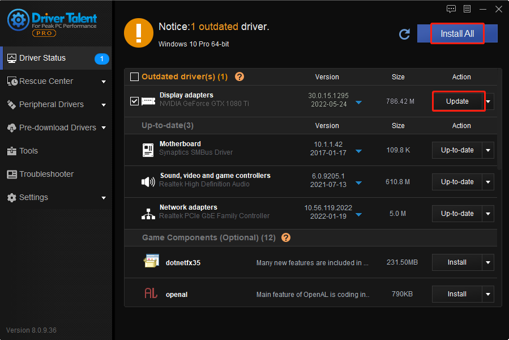Click the network adapters device icon
Image resolution: width=509 pixels, height=340 pixels.
148,214
